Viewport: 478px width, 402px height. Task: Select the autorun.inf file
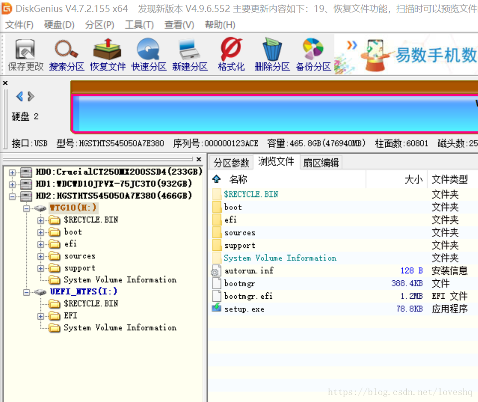click(249, 270)
